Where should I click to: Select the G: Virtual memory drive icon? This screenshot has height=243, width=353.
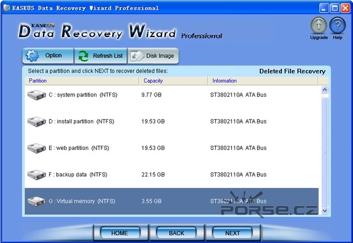(x=37, y=201)
